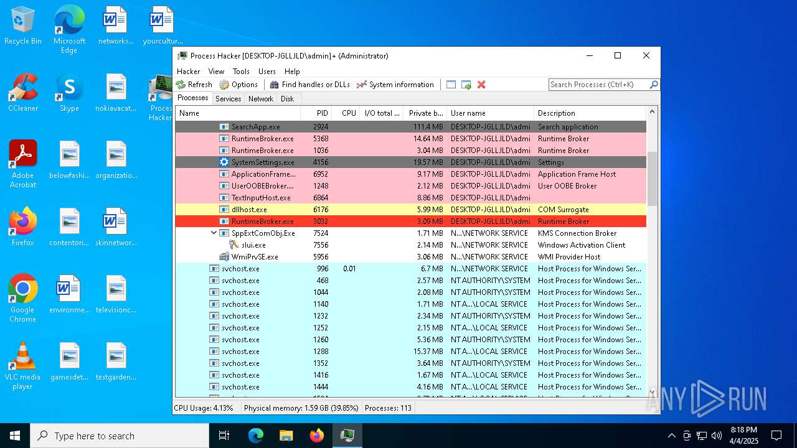Image resolution: width=797 pixels, height=448 pixels.
Task: Select the Processes tab
Action: [x=193, y=98]
